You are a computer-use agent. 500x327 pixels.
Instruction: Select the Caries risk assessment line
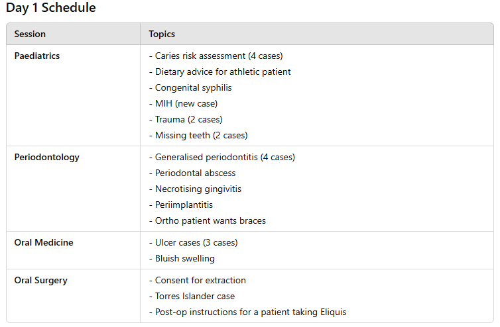click(x=216, y=56)
